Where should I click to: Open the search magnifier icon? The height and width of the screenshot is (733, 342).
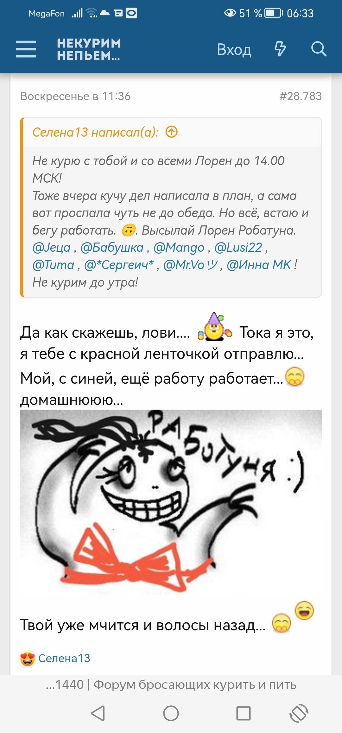319,49
